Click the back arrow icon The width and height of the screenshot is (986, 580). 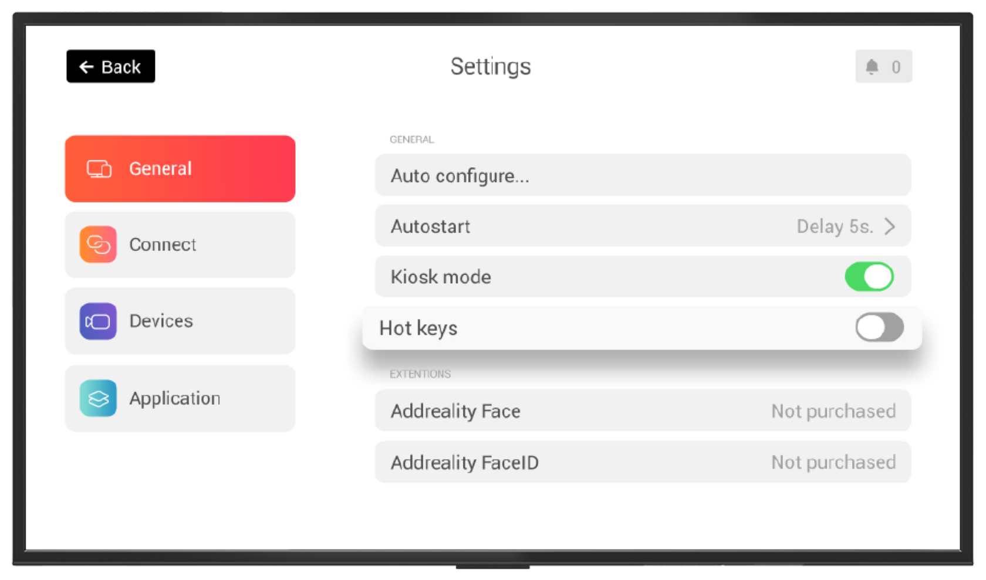pyautogui.click(x=86, y=67)
